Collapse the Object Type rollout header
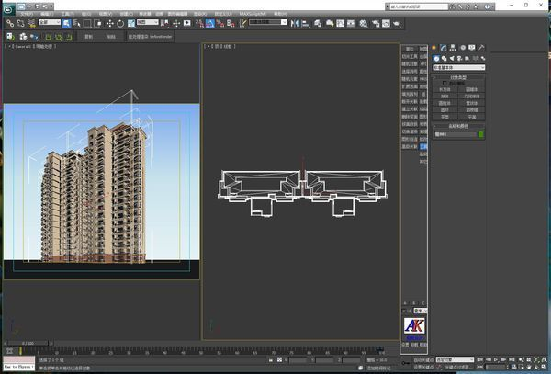This screenshot has height=375, width=552. tap(458, 77)
